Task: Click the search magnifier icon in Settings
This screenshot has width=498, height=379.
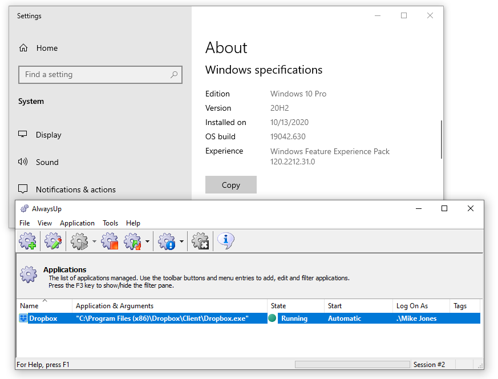Action: pyautogui.click(x=174, y=75)
